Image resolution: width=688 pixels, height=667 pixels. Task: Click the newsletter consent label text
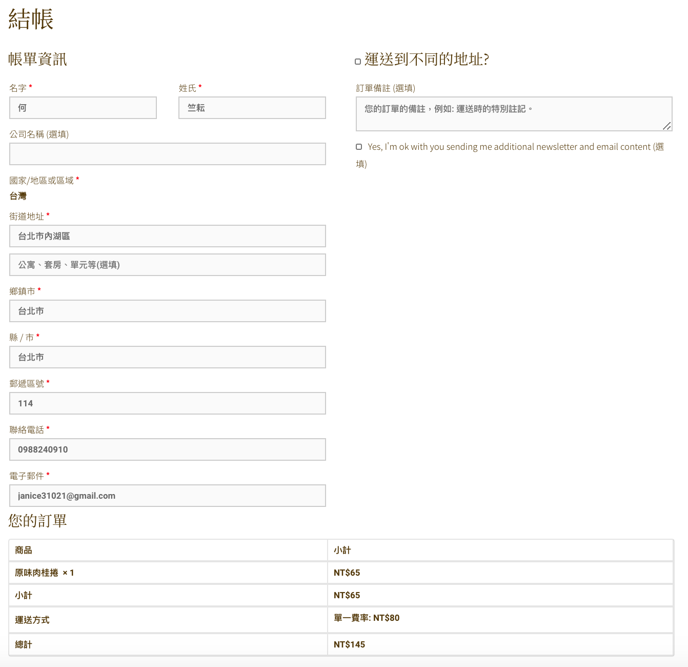pyautogui.click(x=513, y=147)
